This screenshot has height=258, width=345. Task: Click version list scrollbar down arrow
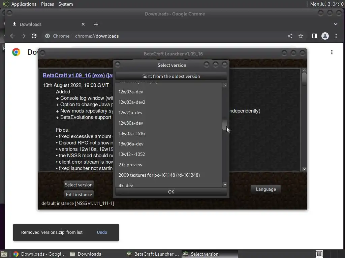225,184
